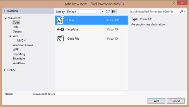Select the Silverlight category
Screen dimensions: 189x107
tap(19, 59)
